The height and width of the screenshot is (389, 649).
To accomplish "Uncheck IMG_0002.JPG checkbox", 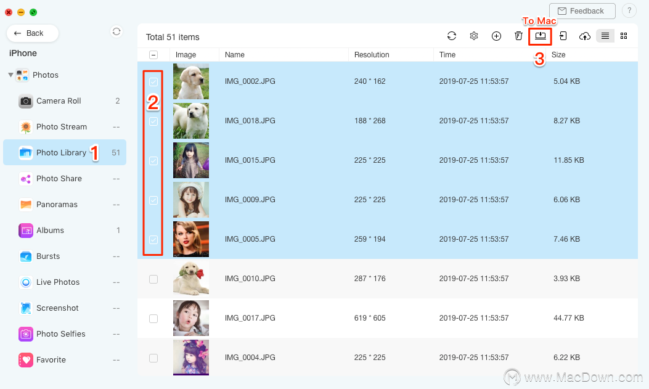I will (153, 82).
